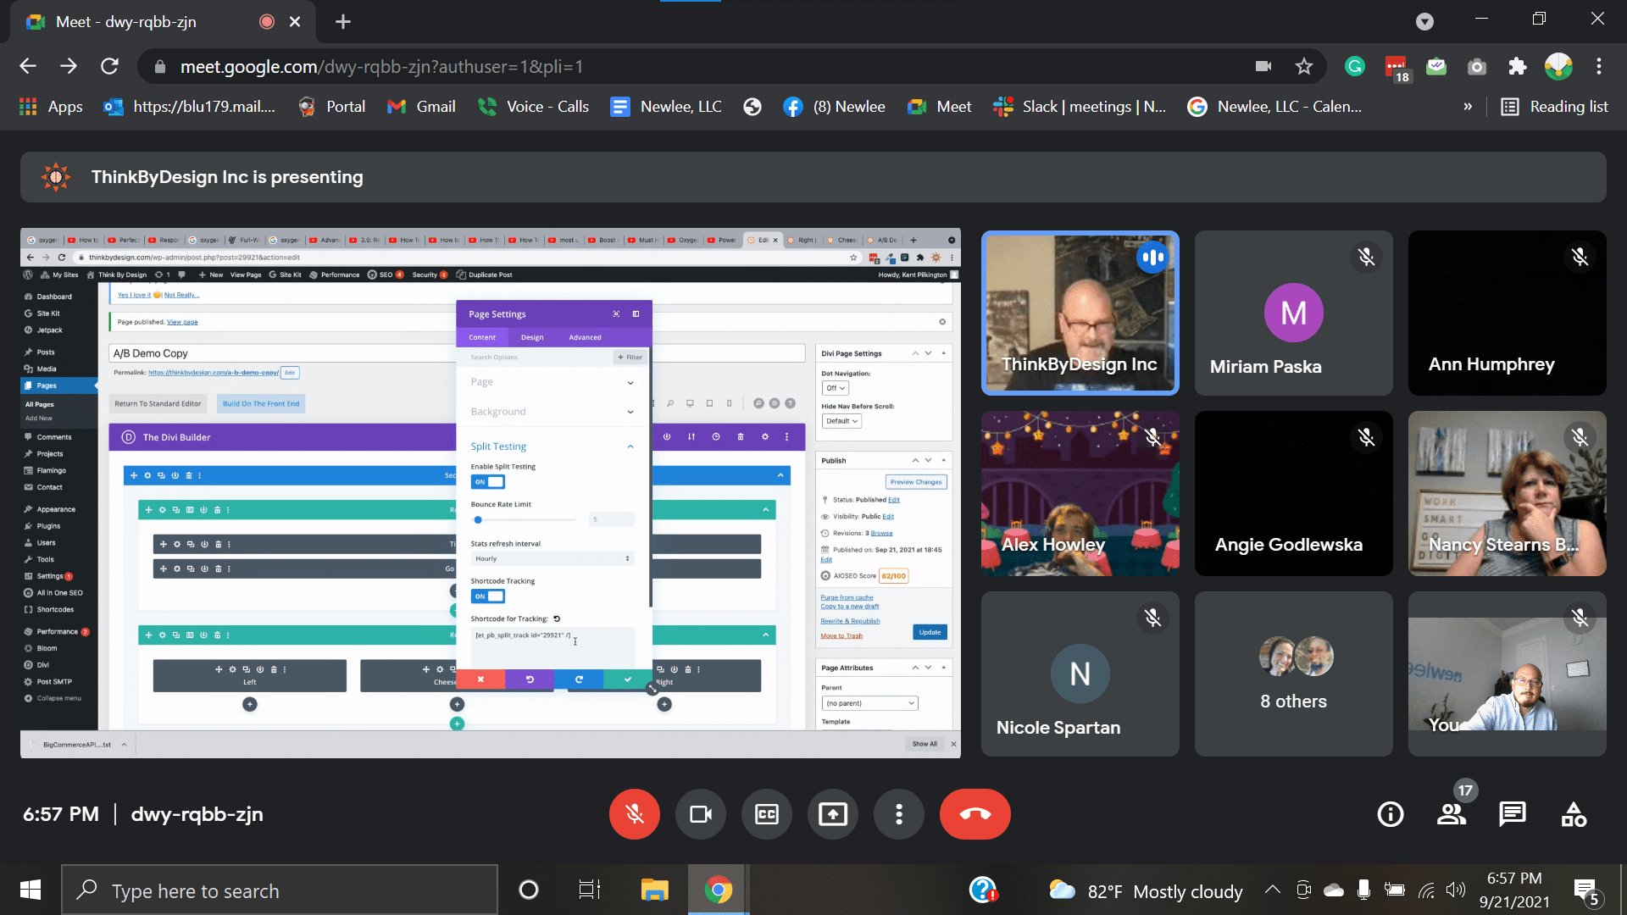Viewport: 1627px width, 915px height.
Task: Toggle Enable Split Testing switch
Action: click(487, 481)
